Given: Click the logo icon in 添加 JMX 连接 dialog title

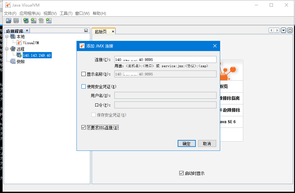Looking at the screenshot, I should (x=82, y=46).
